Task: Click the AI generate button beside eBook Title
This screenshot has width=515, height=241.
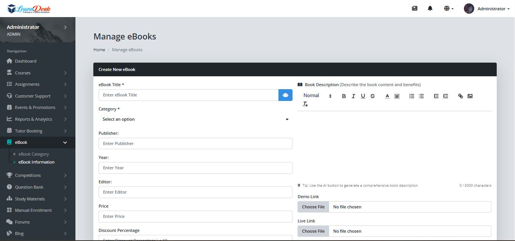Action: [285, 95]
